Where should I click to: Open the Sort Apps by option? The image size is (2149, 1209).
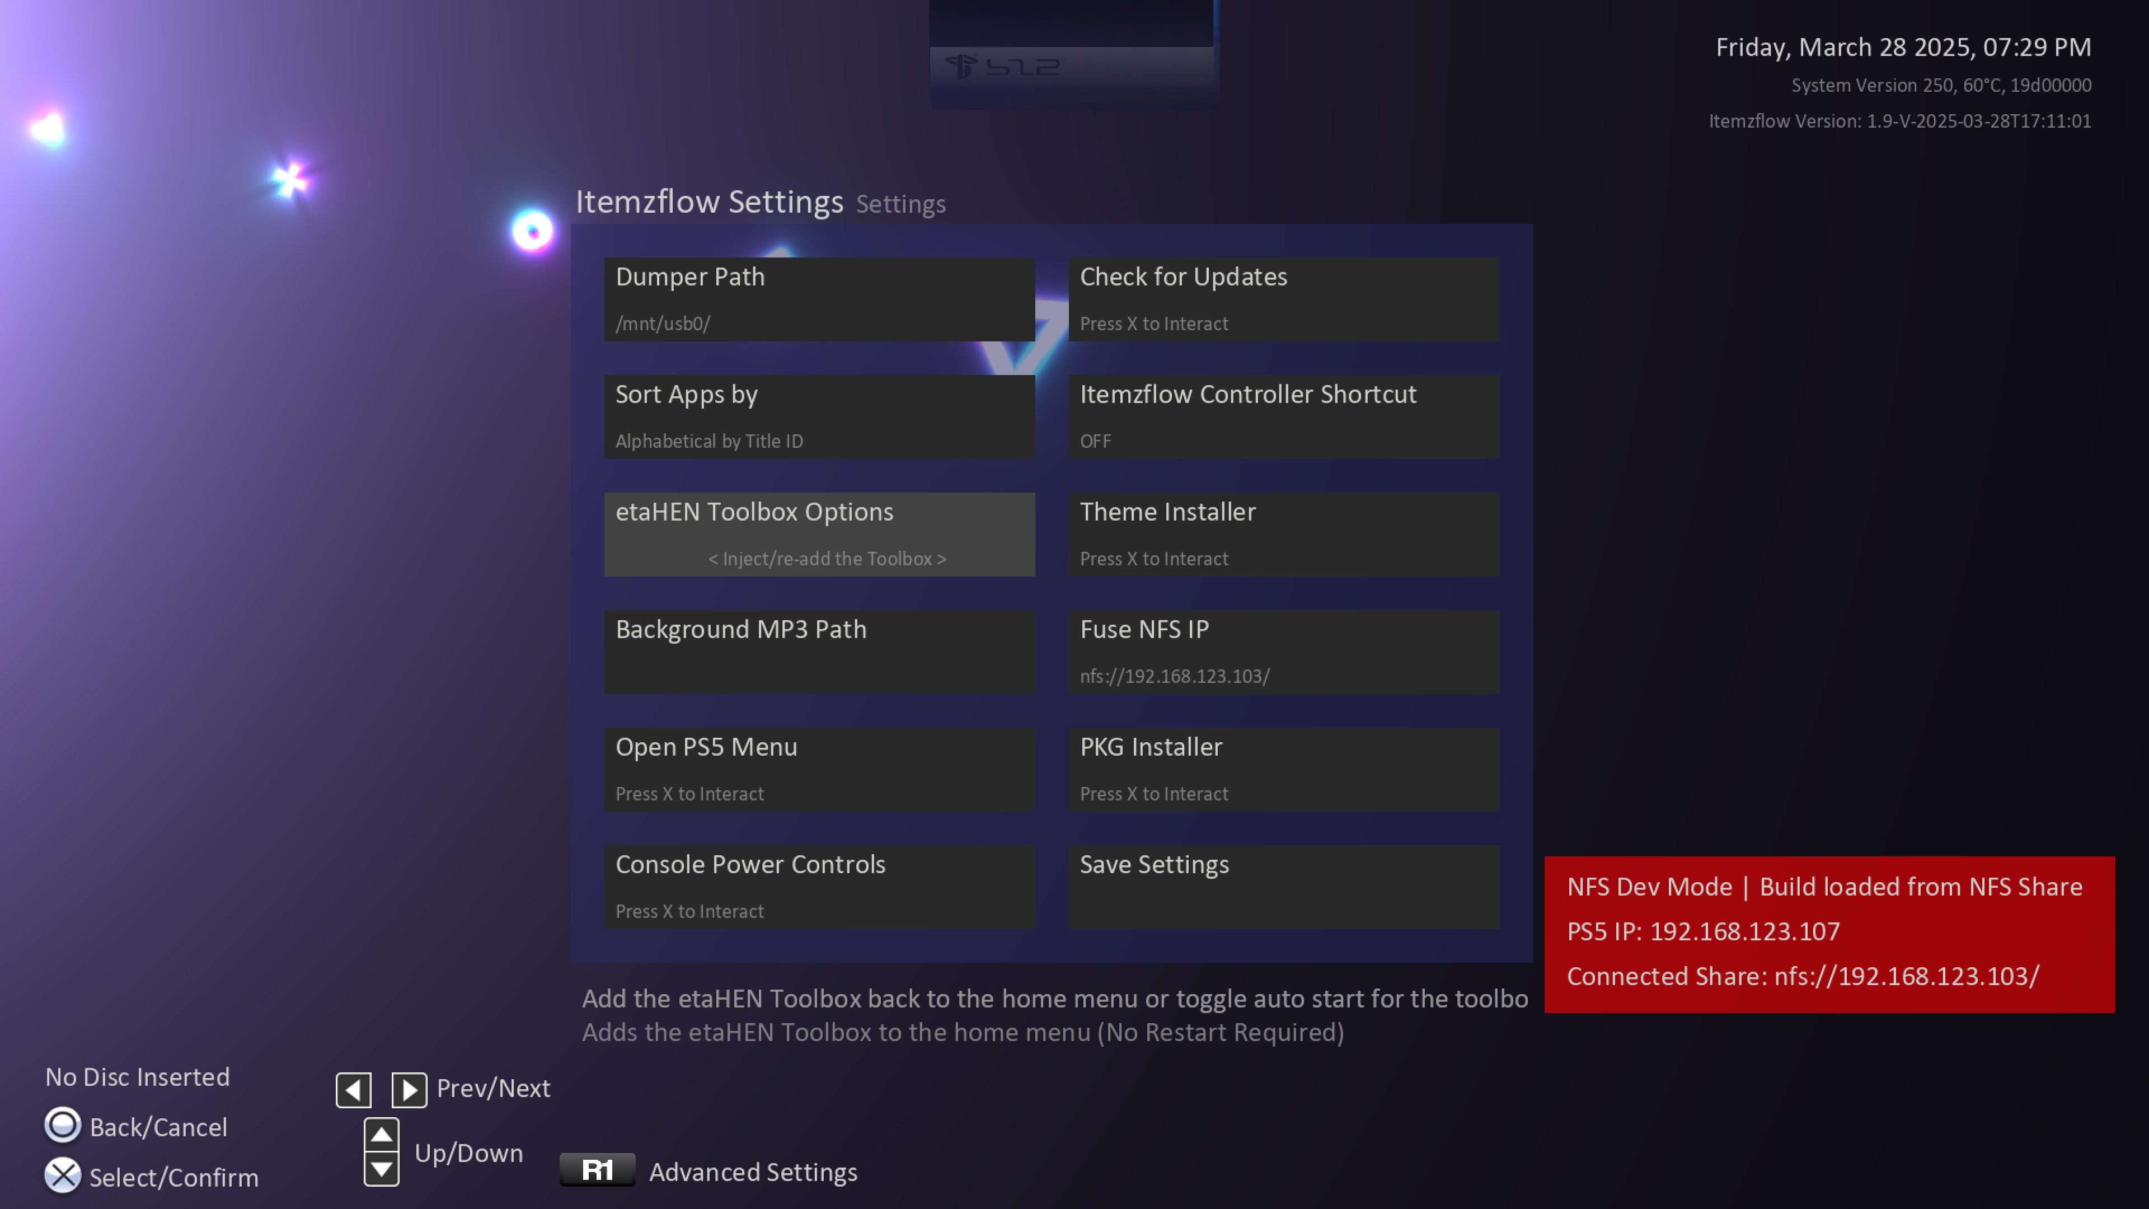pos(819,416)
